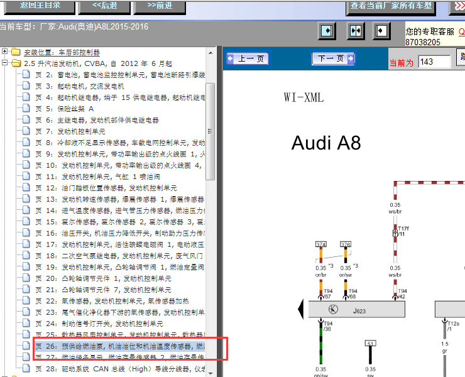The width and height of the screenshot is (465, 377).
Task: Open 页 16: 油压开关 entry
Action: [120, 233]
